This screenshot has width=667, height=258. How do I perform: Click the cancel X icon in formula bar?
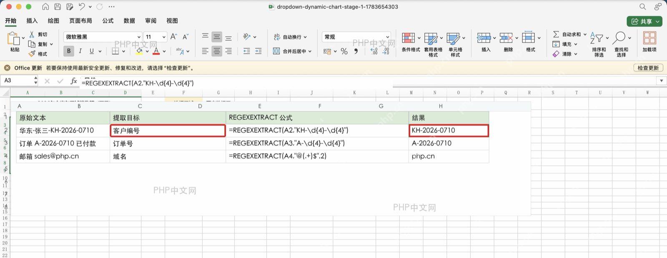click(47, 81)
